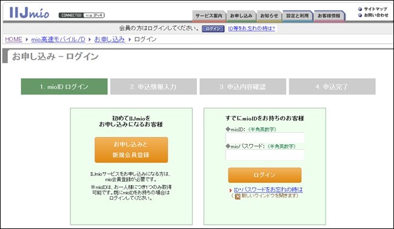Click the 2. 申込情報入力 step
394x229 pixels.
pyautogui.click(x=153, y=87)
